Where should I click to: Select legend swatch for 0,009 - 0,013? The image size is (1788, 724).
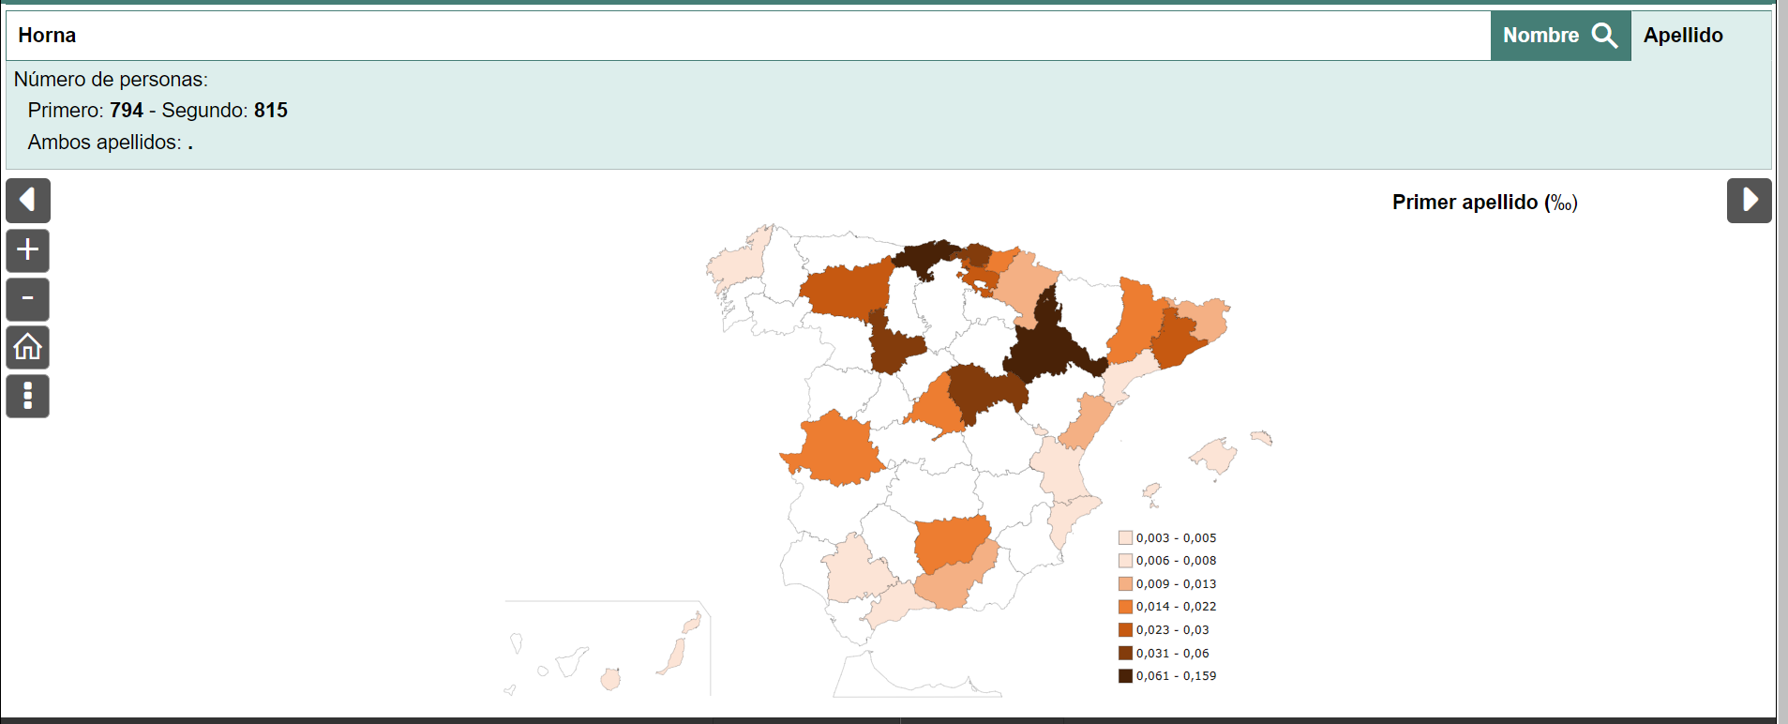click(1125, 583)
